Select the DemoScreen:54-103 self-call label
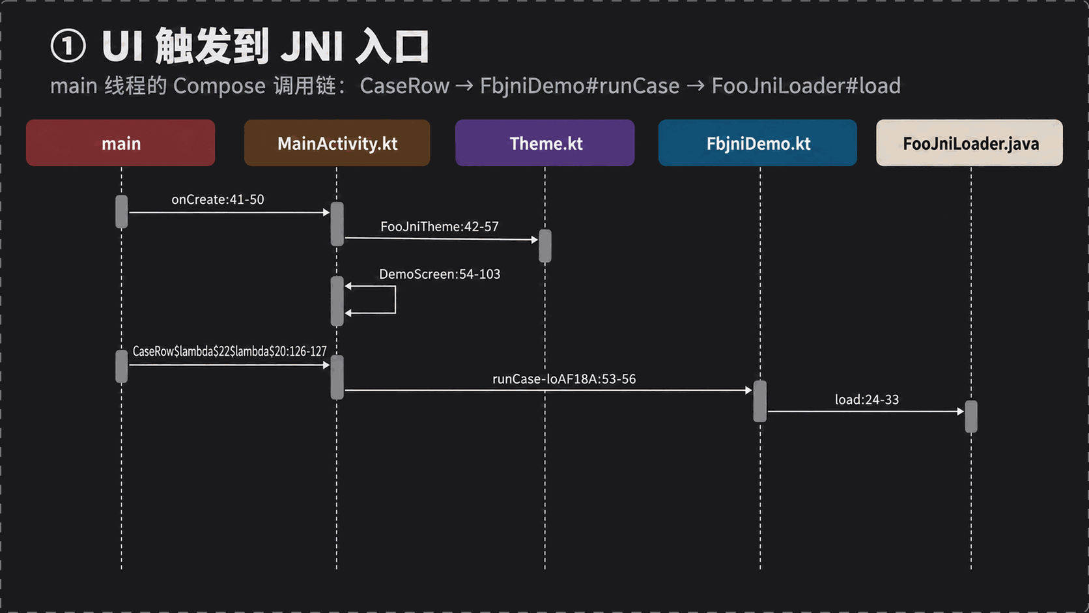 [x=440, y=274]
